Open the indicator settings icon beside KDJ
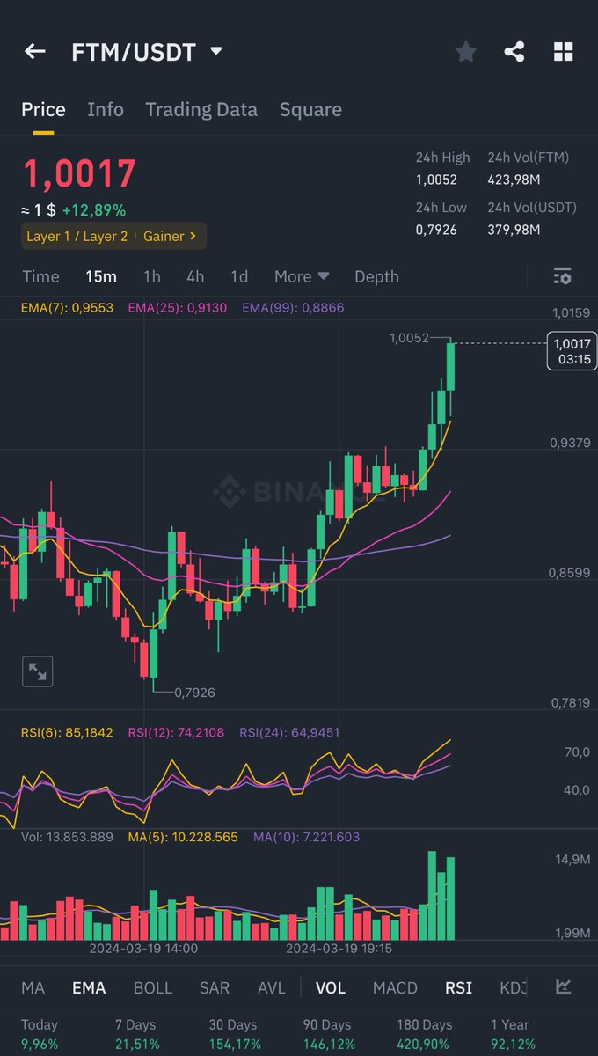This screenshot has height=1056, width=598. click(564, 987)
